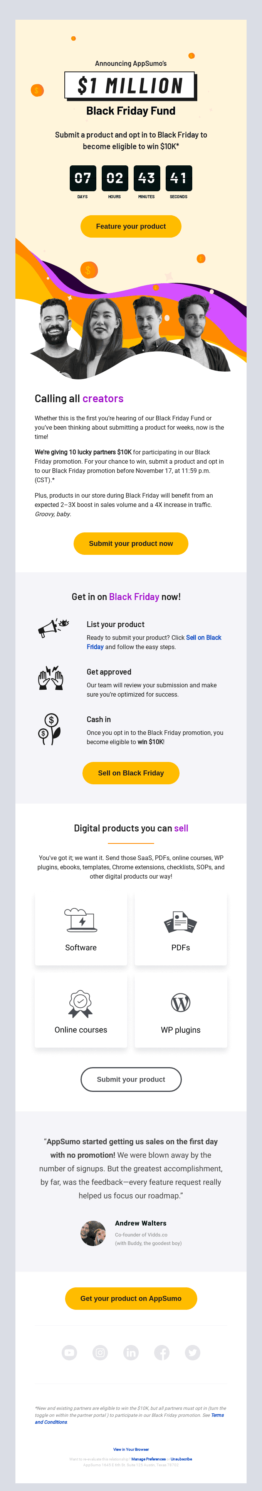Open the Twitter social icon
262x1491 pixels.
point(192,1352)
